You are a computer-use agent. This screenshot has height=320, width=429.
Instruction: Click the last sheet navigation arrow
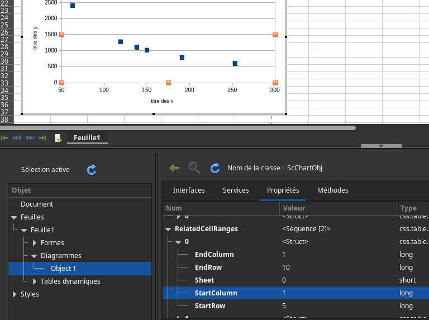tap(42, 138)
